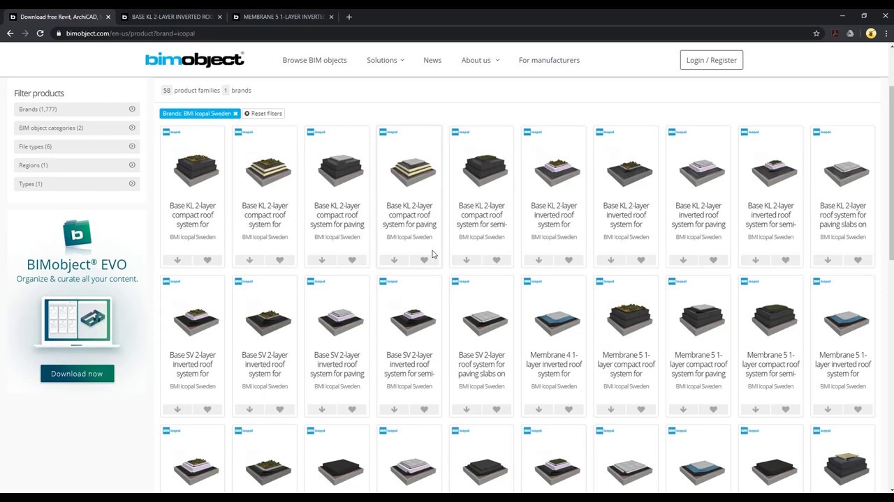
Task: Remove Brands: BMI Icopal Sweden filter tag
Action: tap(235, 114)
